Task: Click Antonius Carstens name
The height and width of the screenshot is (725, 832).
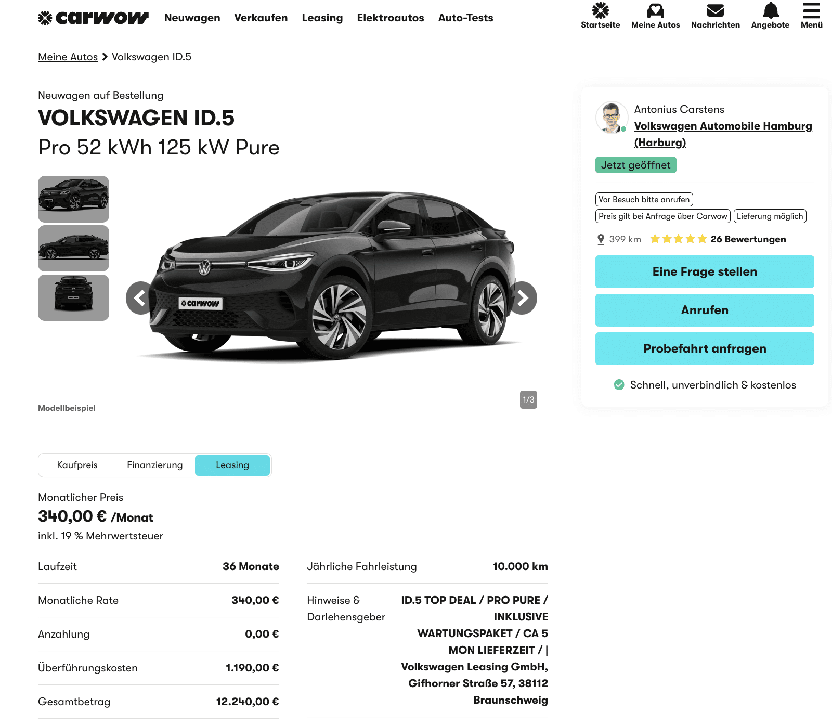Action: pyautogui.click(x=679, y=109)
